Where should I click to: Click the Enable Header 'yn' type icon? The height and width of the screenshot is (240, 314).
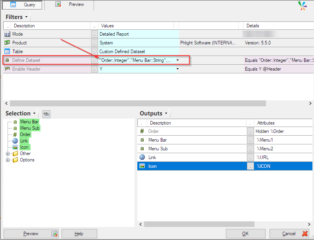pyautogui.click(x=7, y=69)
